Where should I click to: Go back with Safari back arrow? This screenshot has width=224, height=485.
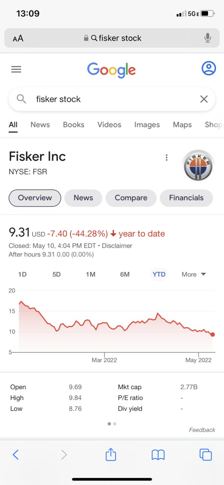pyautogui.click(x=16, y=454)
